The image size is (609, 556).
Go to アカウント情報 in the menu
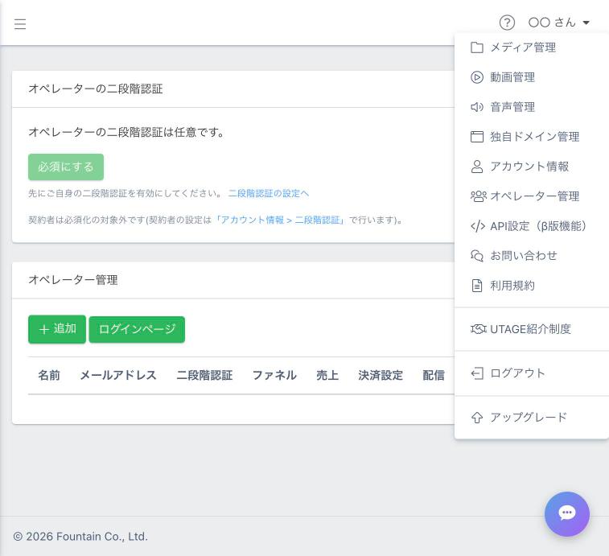coord(531,167)
